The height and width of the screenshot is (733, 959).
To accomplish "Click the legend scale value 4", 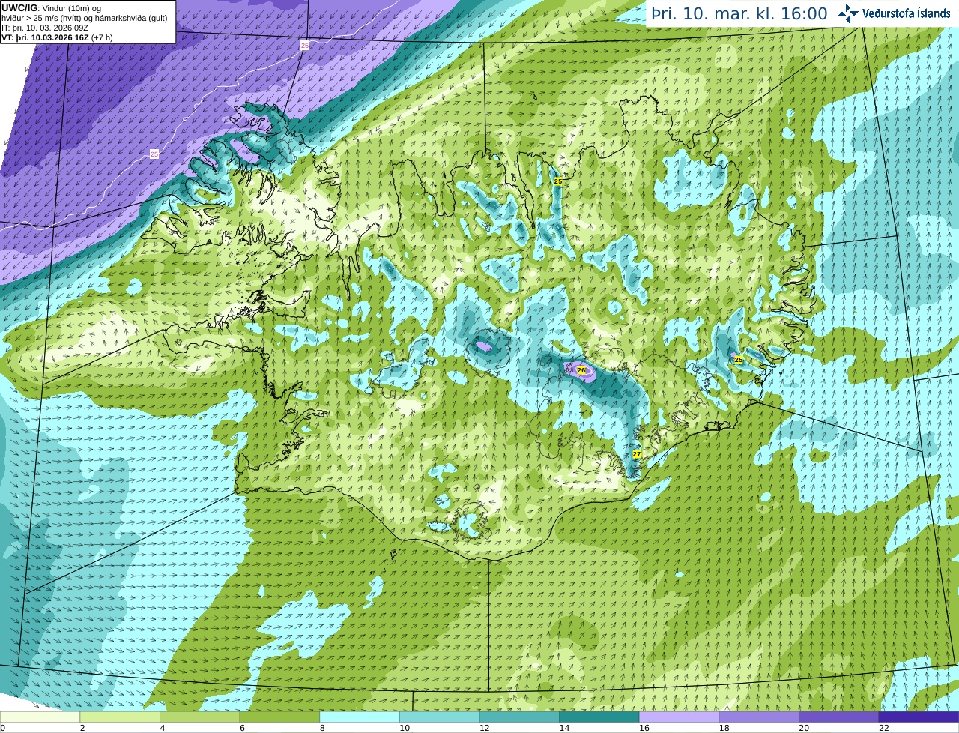I will tap(163, 728).
